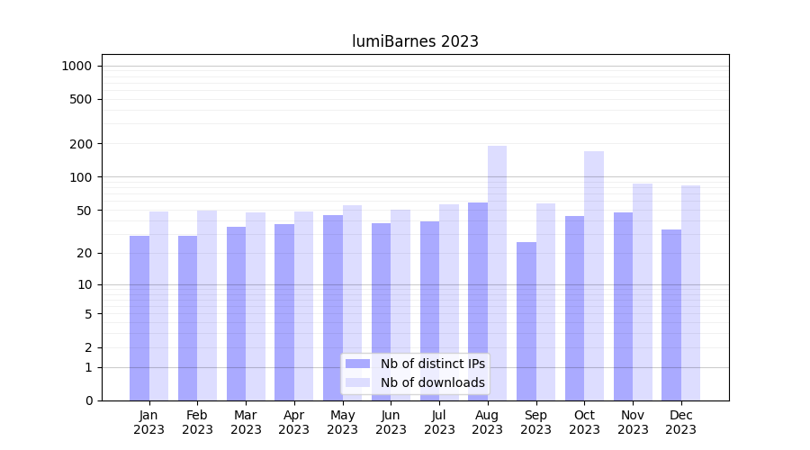Select the 'Dec 2023' x-axis label
This screenshot has width=810, height=450.
[680, 422]
